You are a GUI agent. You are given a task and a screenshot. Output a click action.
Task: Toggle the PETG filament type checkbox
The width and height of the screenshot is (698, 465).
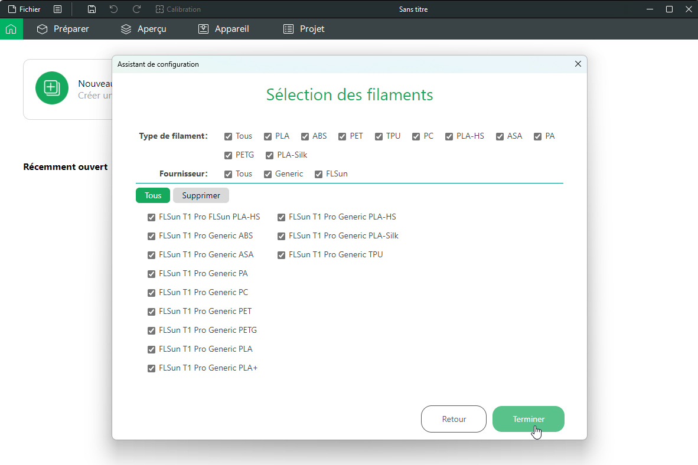229,155
